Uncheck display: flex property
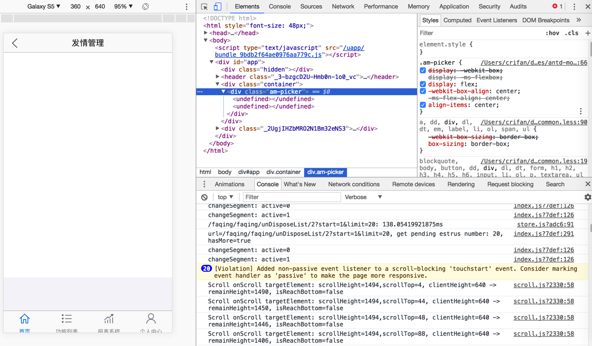This screenshot has height=346, width=592. pos(423,84)
